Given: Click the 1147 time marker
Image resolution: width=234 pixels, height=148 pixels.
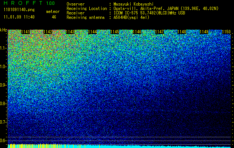Looking at the screenshot, I should 159,32.
